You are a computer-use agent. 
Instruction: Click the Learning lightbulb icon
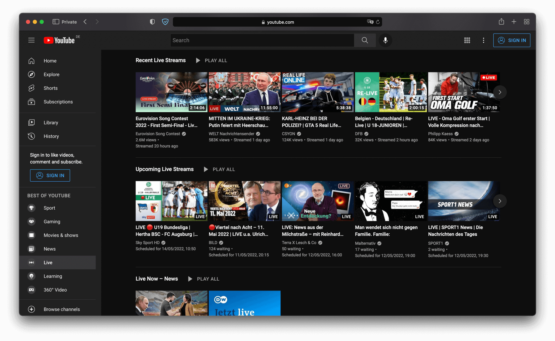(x=32, y=276)
